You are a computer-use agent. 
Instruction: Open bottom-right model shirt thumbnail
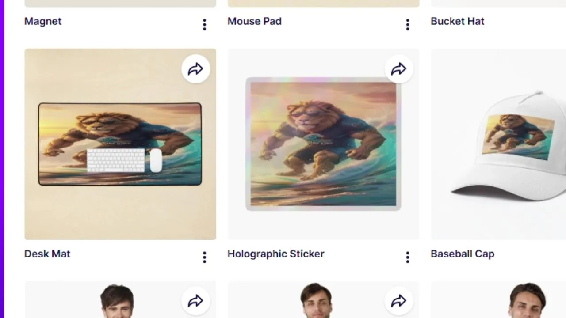pyautogui.click(x=498, y=299)
